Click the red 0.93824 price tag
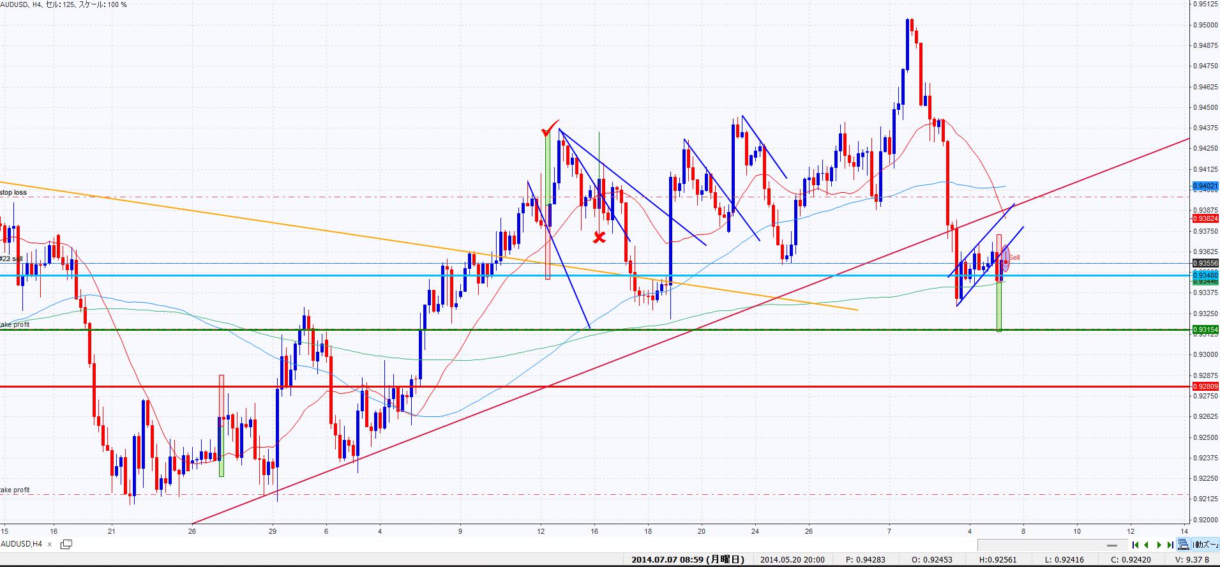 [x=1205, y=218]
